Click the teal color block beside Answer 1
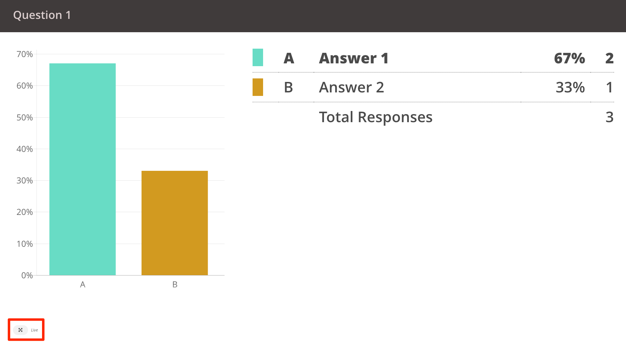This screenshot has width=626, height=342. (258, 58)
